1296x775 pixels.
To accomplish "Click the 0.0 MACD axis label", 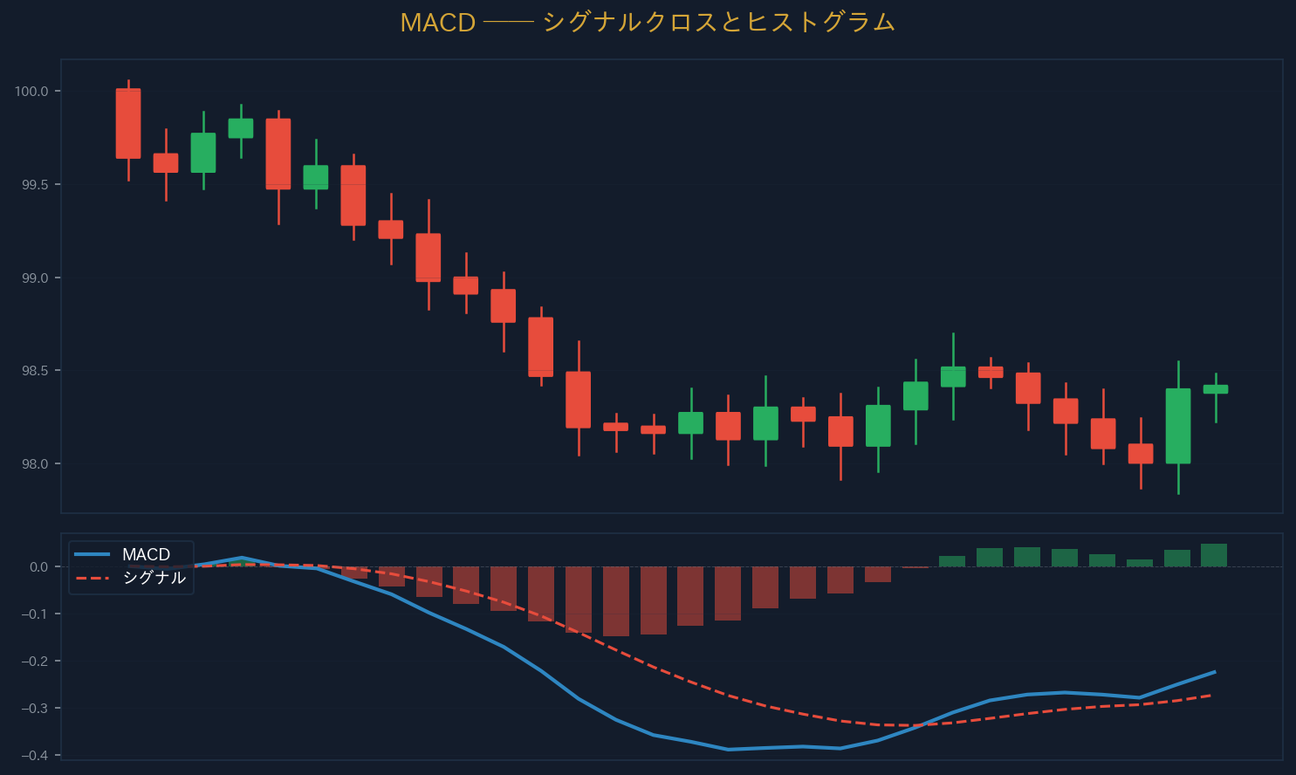I will 38,567.
